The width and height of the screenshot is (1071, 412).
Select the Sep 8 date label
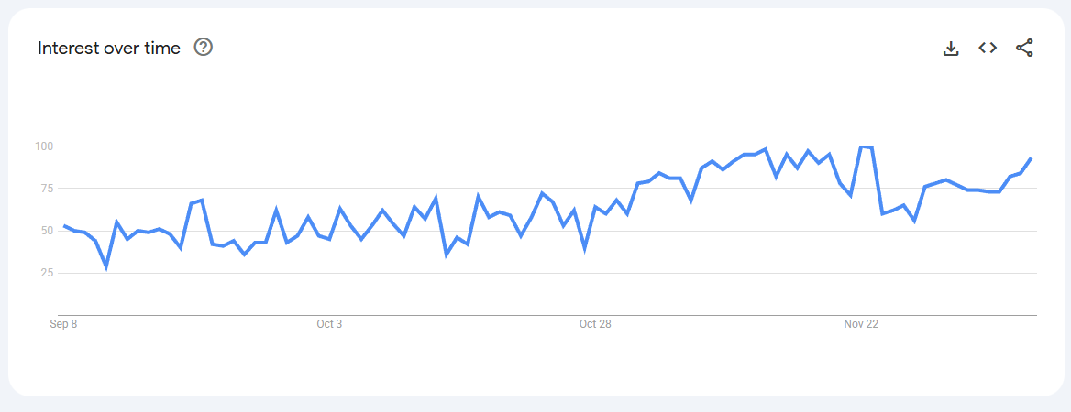pos(63,324)
